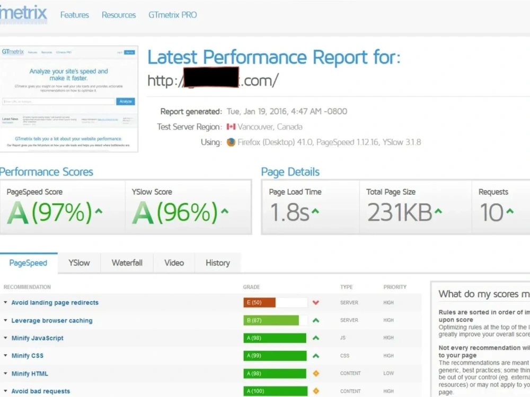Screen dimensions: 530x397
Task: Open the Minify CSS recommendation
Action: [28, 356]
